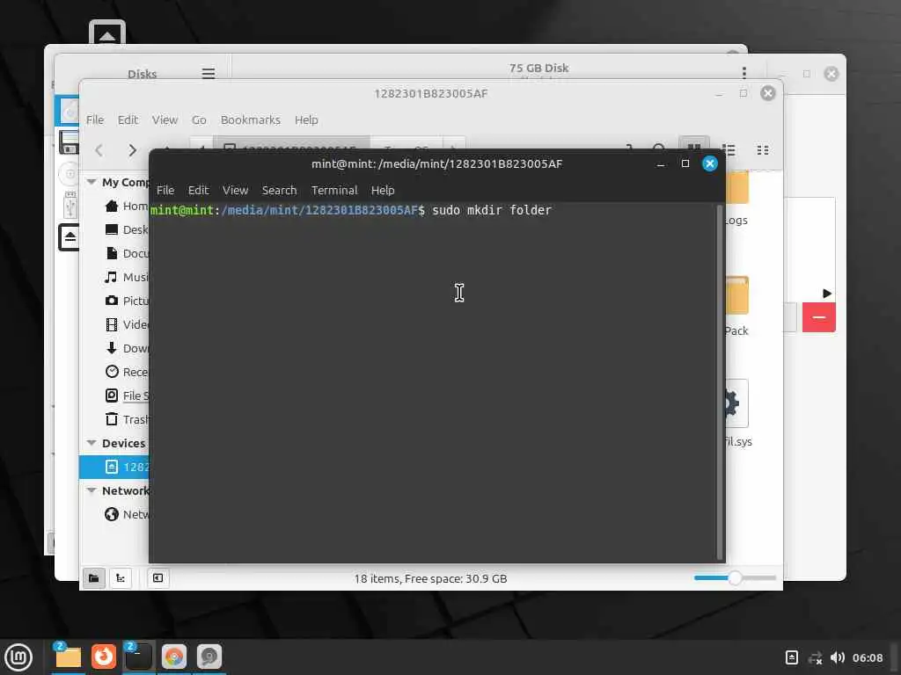Open Trash in sidebar
Viewport: 901px width, 675px height.
(127, 419)
